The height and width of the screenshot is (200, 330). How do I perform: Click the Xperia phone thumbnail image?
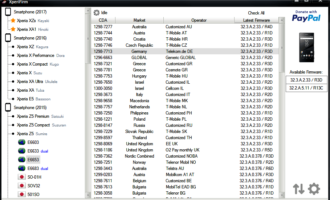click(307, 47)
